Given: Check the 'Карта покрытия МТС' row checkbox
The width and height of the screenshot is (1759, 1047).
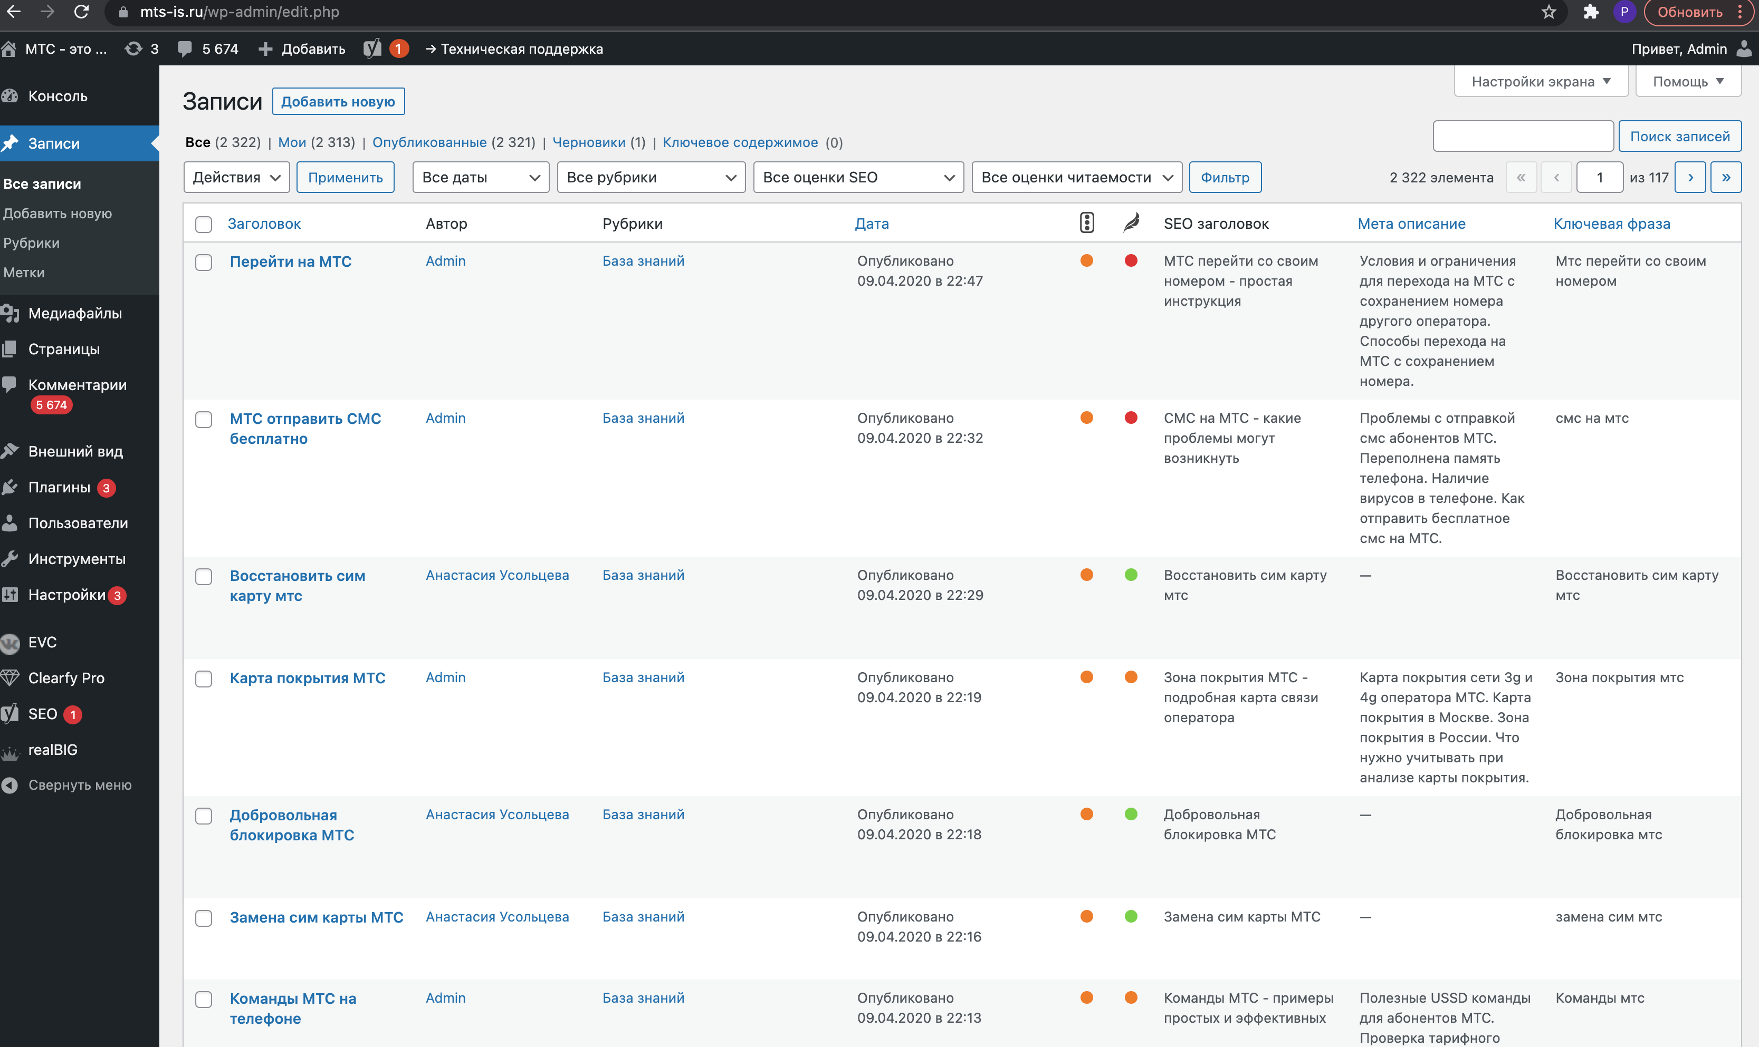Looking at the screenshot, I should [203, 678].
